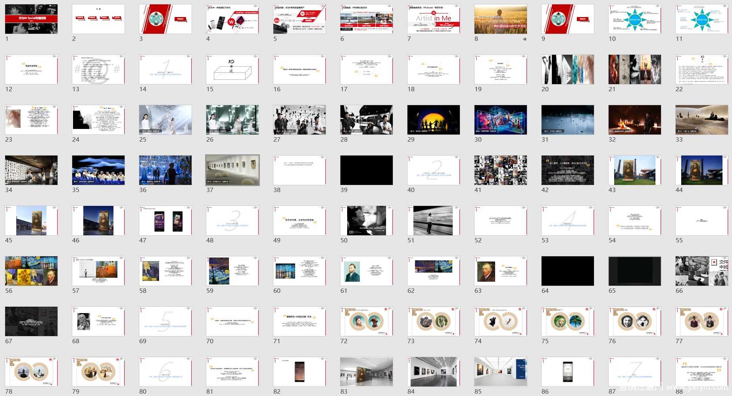Select slide 59 Starry Night painting thumbnail

(232, 271)
